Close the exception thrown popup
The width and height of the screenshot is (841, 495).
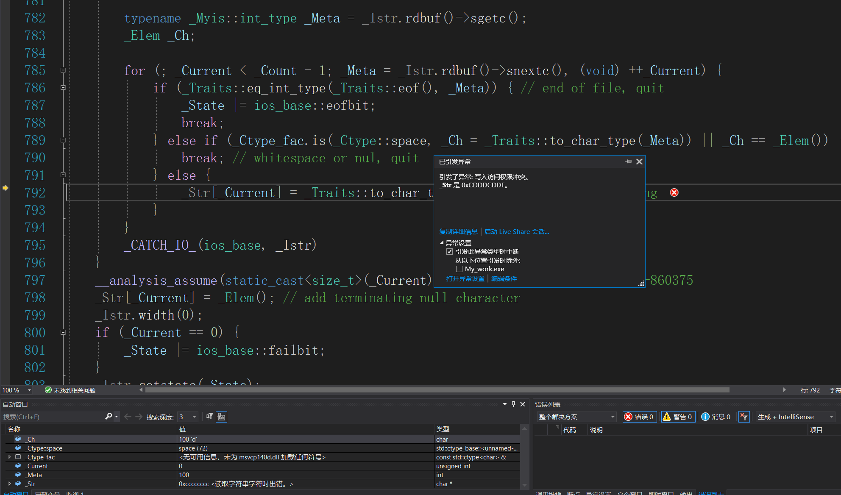[639, 161]
